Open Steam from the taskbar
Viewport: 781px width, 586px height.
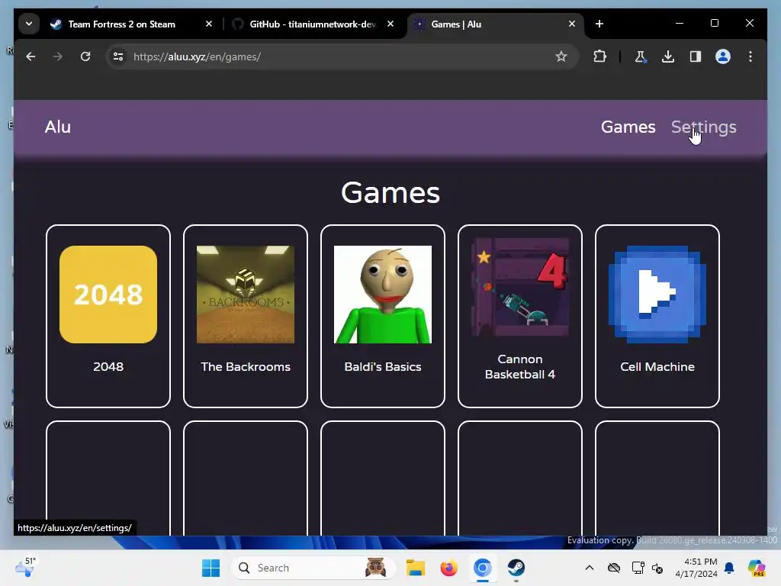click(x=516, y=568)
